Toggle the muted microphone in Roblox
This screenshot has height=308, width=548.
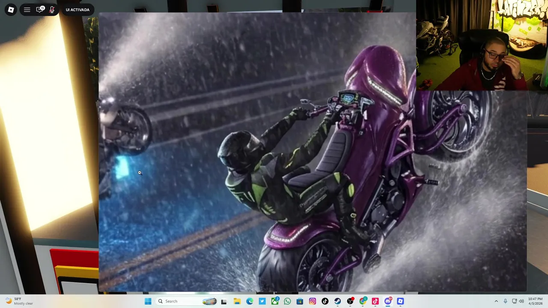tap(52, 9)
